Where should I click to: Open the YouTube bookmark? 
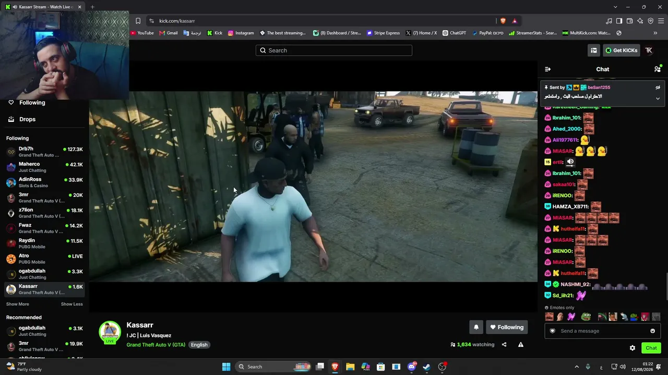(x=142, y=33)
